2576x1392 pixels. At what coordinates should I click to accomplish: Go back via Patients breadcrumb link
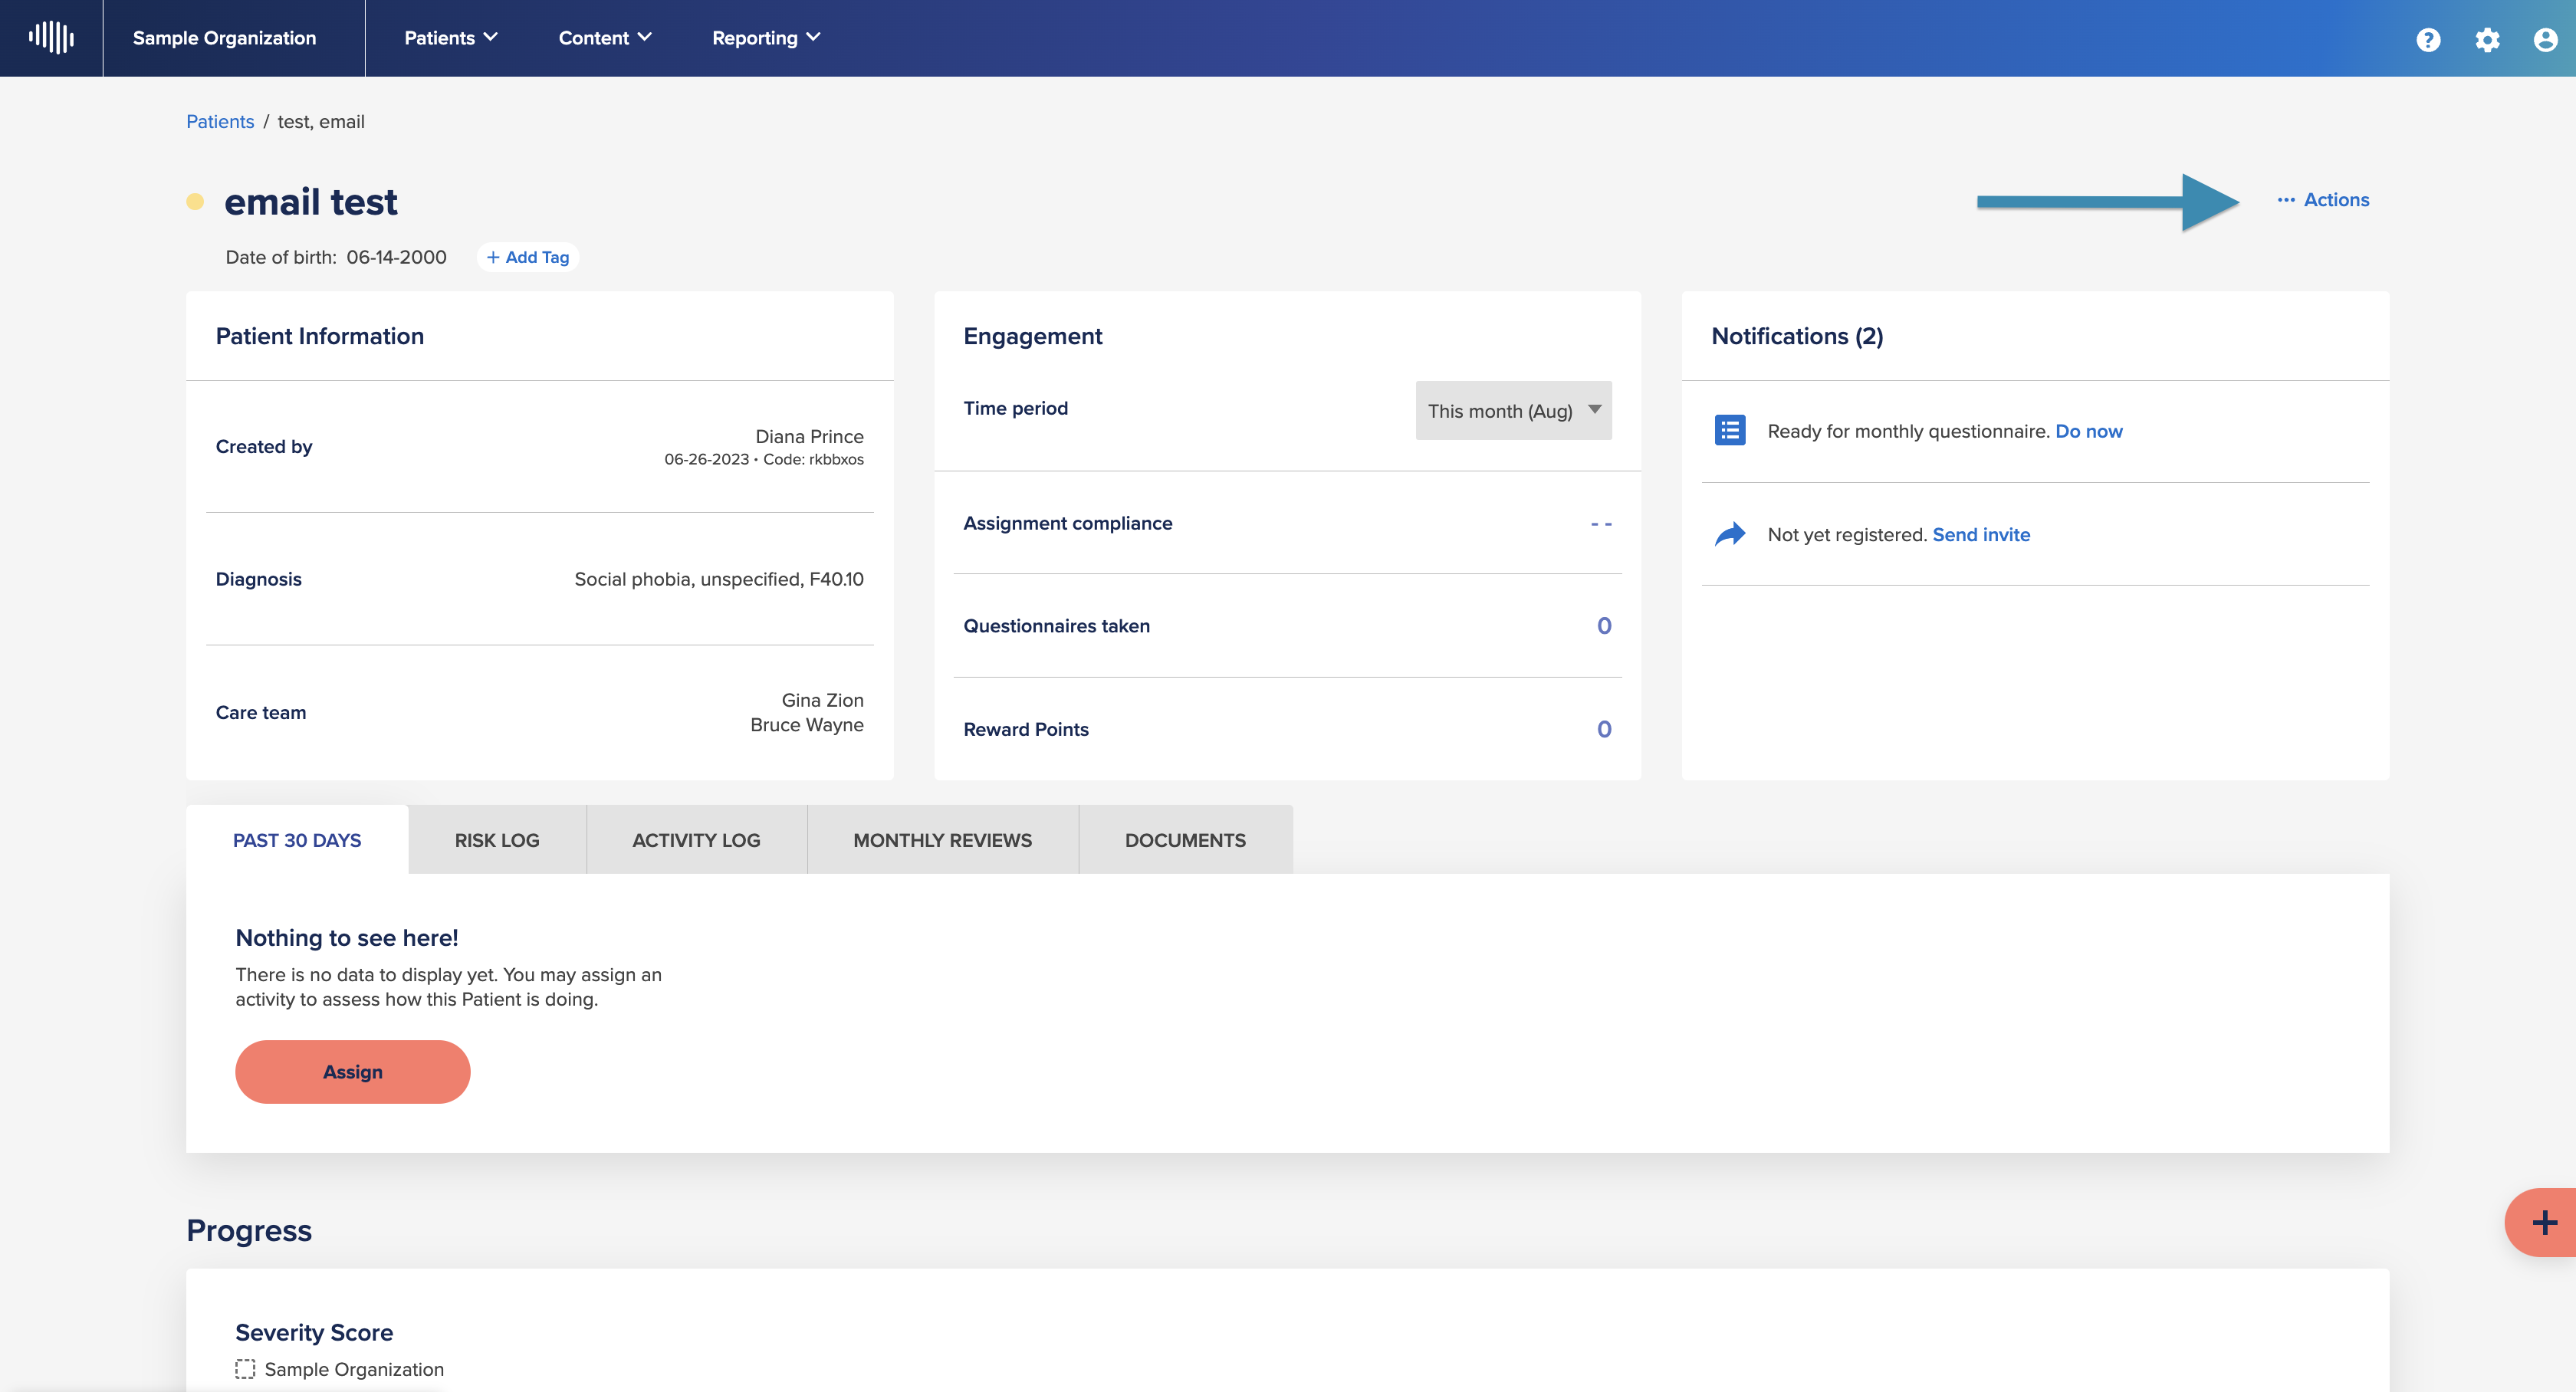tap(220, 121)
